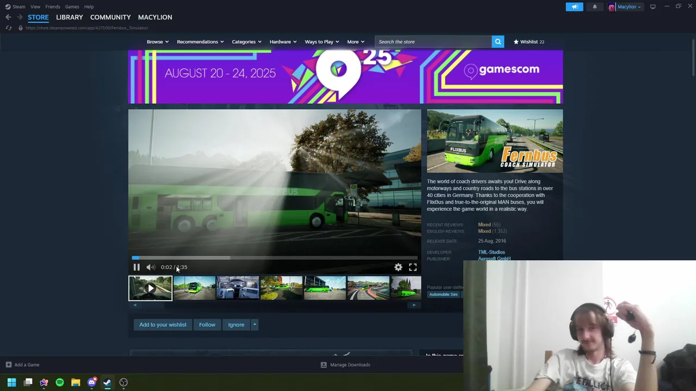Open the MACYLION profile tab
This screenshot has width=696, height=391.
pyautogui.click(x=155, y=17)
